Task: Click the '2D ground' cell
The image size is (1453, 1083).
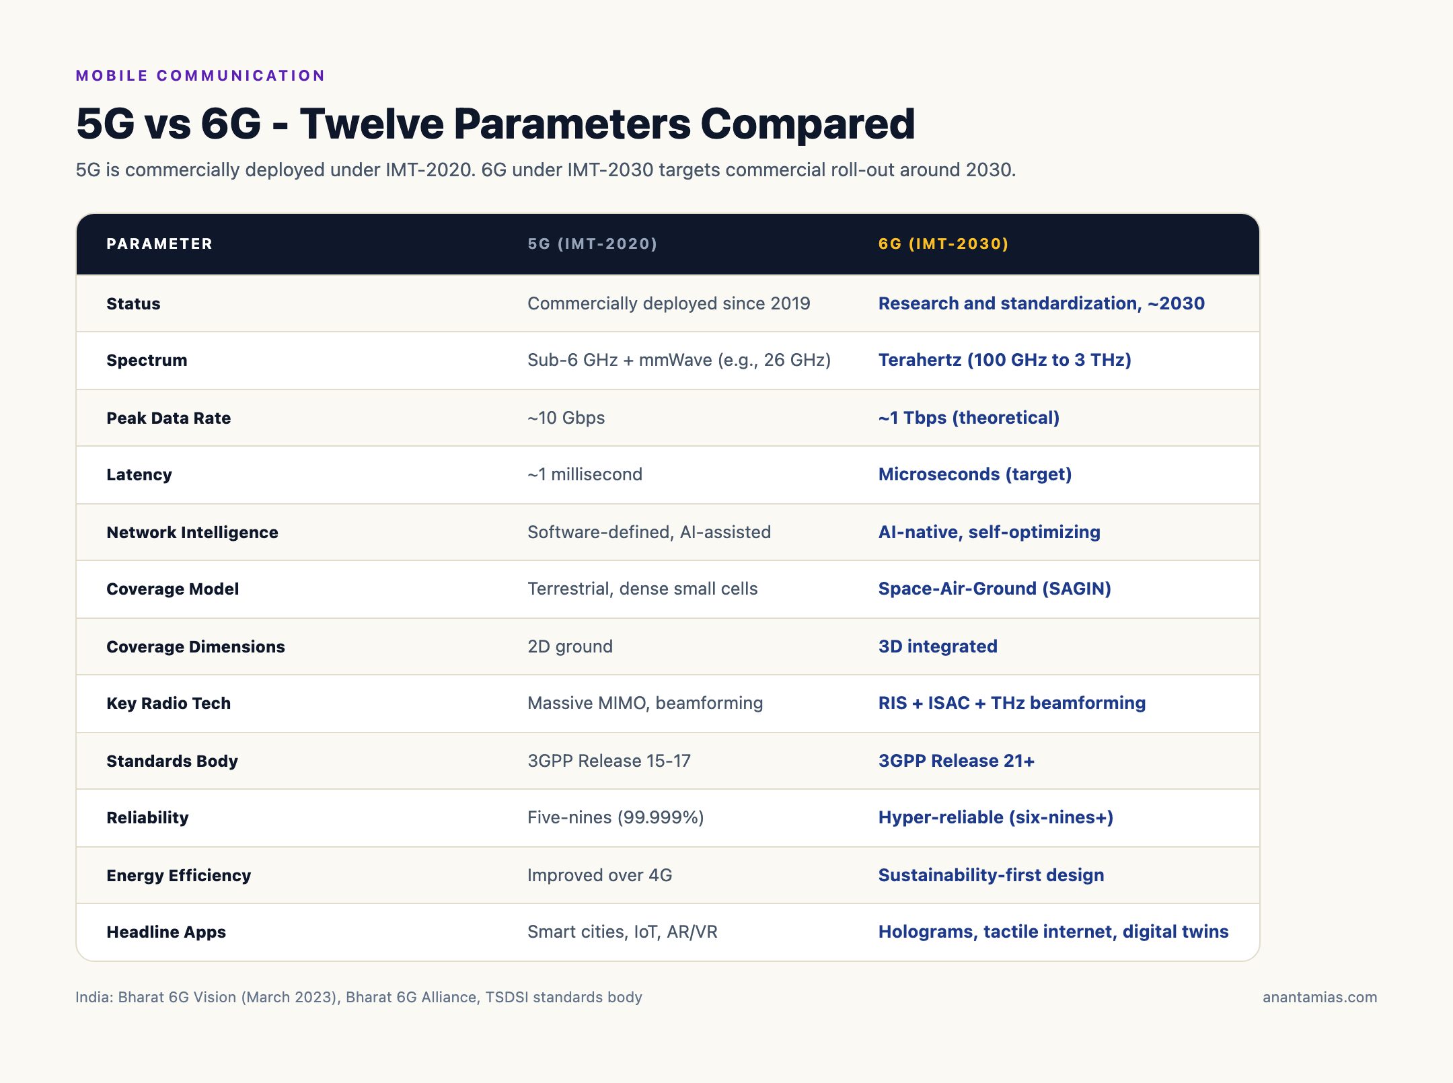Action: 570,646
